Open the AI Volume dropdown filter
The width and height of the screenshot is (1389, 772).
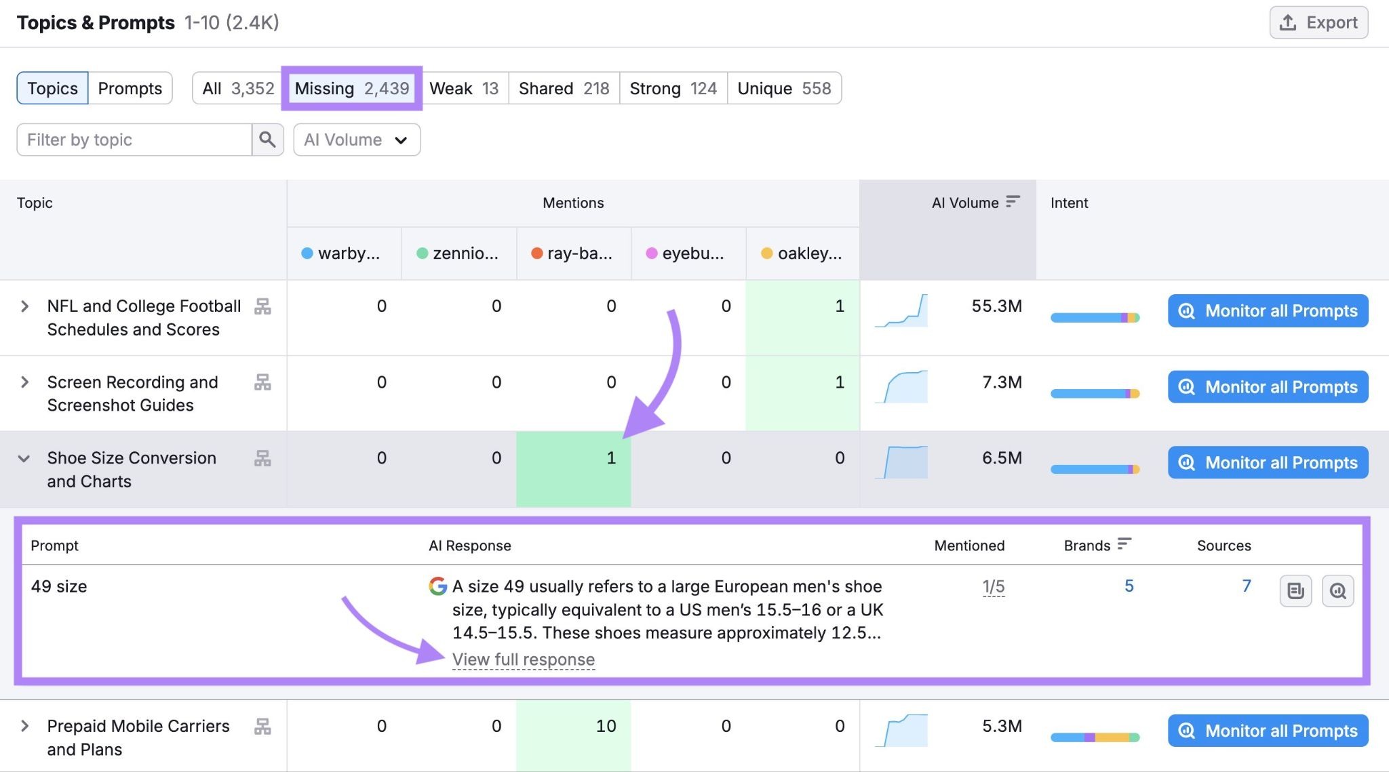click(x=357, y=140)
